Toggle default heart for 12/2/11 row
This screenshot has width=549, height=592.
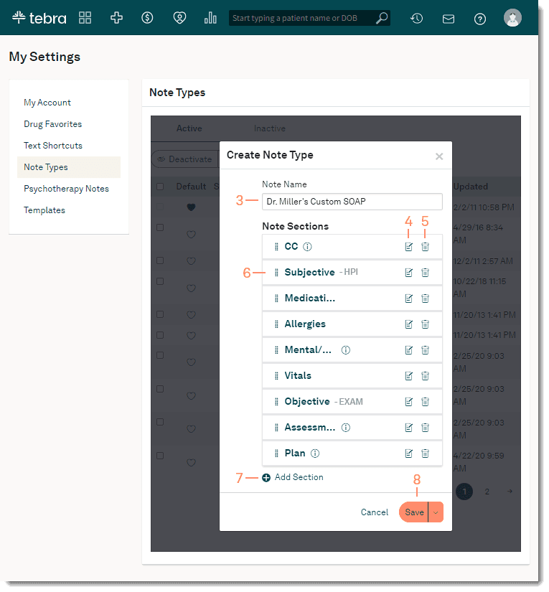[191, 261]
